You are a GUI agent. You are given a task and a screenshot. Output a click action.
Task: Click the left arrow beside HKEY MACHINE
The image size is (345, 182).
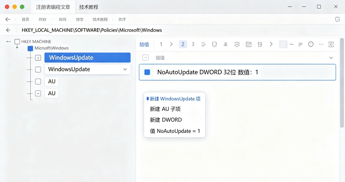tap(9, 42)
